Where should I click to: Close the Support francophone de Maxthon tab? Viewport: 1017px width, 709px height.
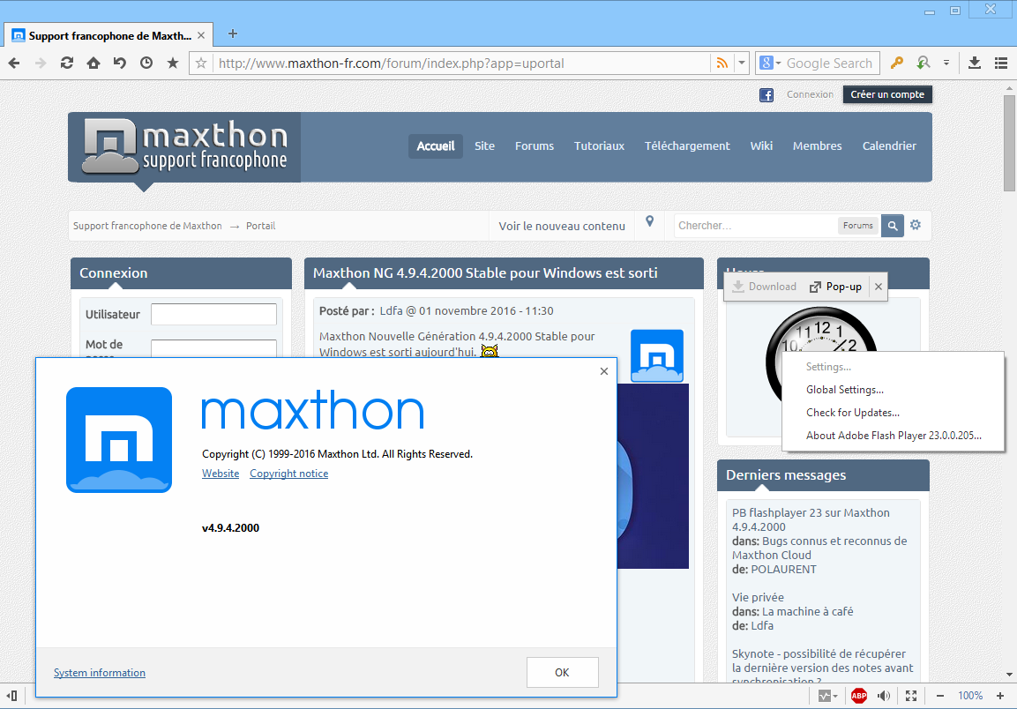201,35
